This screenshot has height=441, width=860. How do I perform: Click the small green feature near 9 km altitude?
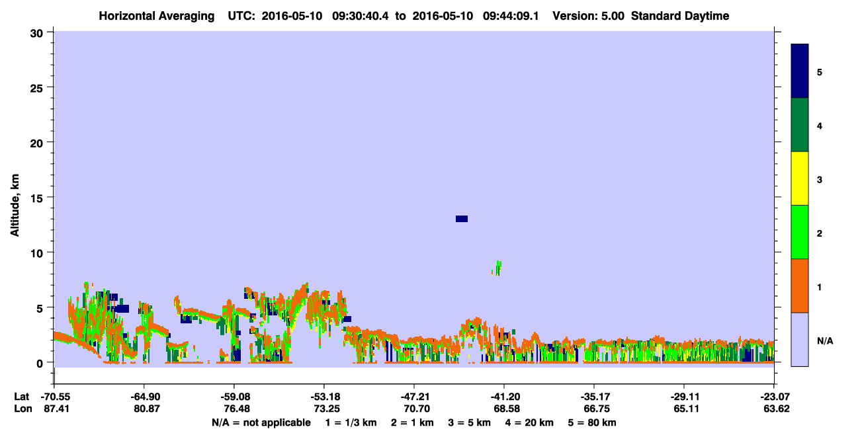tap(498, 268)
